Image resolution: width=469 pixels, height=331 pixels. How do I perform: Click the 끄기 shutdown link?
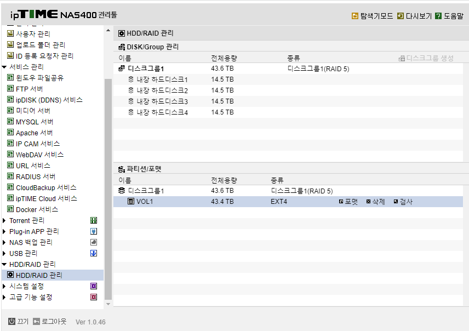(x=22, y=322)
